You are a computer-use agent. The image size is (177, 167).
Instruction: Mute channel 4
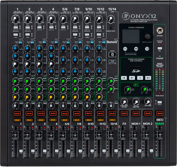click(x=53, y=114)
